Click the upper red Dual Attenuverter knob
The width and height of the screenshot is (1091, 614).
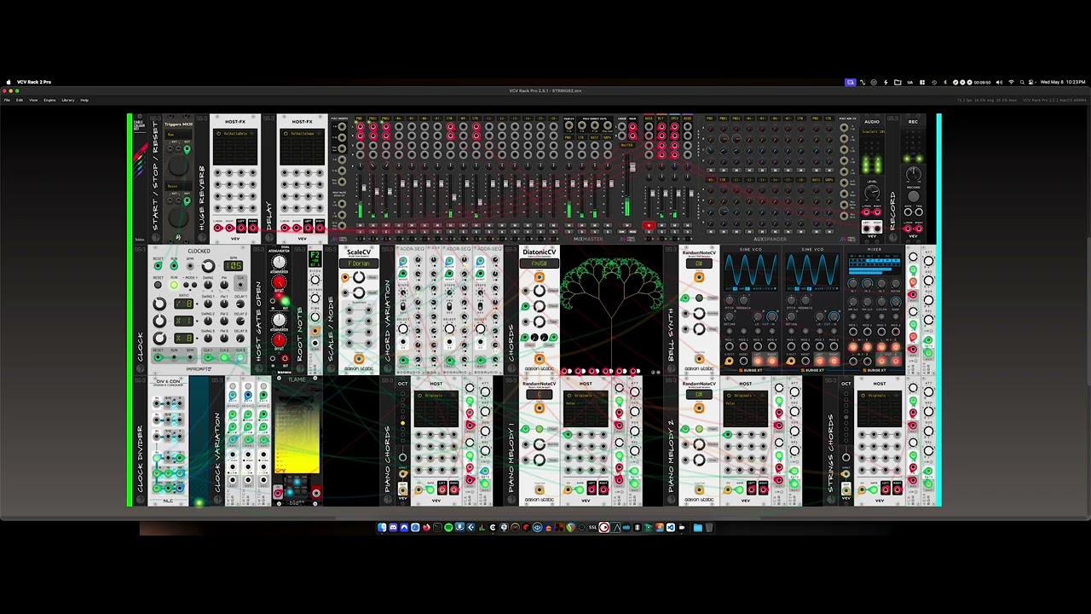279,282
